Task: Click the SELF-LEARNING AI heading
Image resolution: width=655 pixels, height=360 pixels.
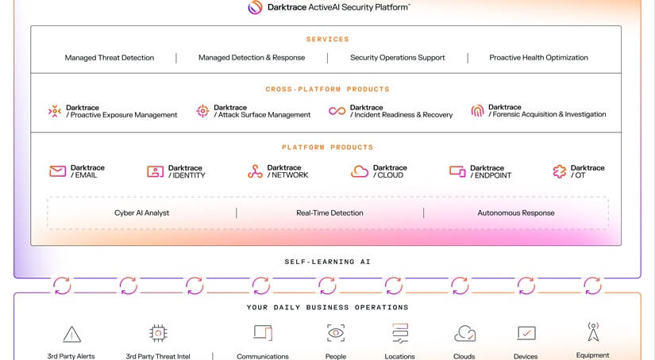Action: click(327, 262)
